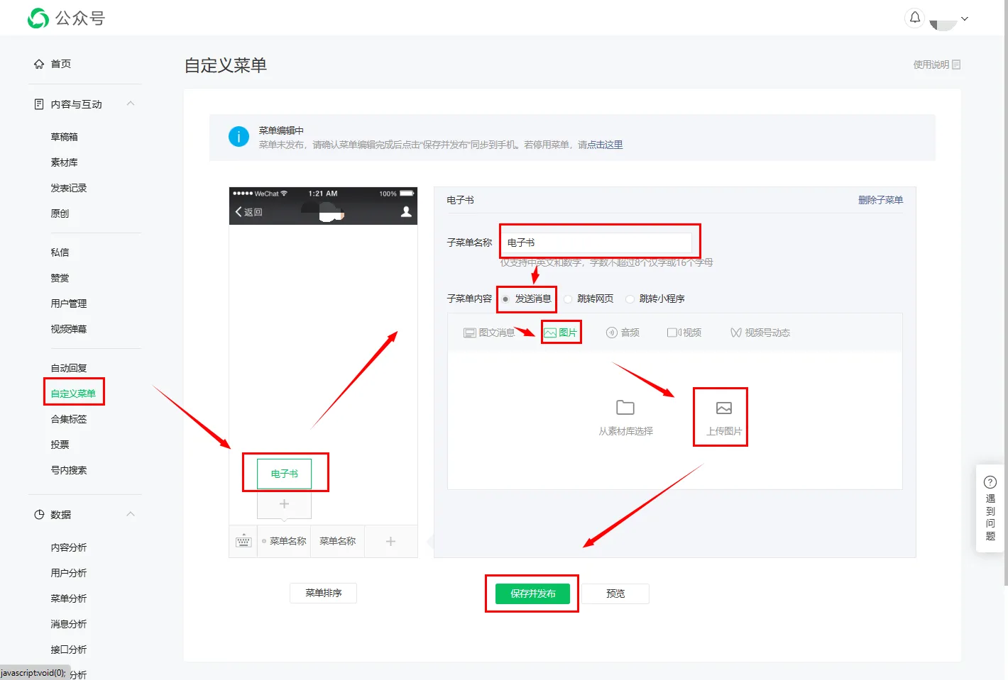Screen dimensions: 1008x680
Task: Click the 图文消息 icon
Action: pos(470,333)
